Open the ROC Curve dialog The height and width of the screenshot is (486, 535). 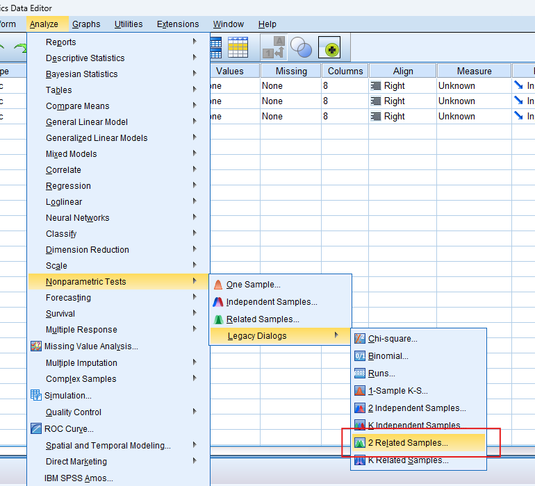click(69, 429)
